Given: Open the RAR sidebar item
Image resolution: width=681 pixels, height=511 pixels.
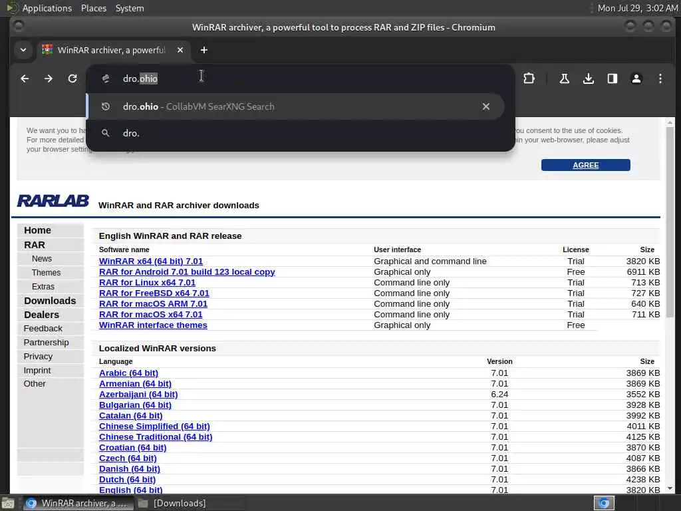Looking at the screenshot, I should (x=35, y=245).
